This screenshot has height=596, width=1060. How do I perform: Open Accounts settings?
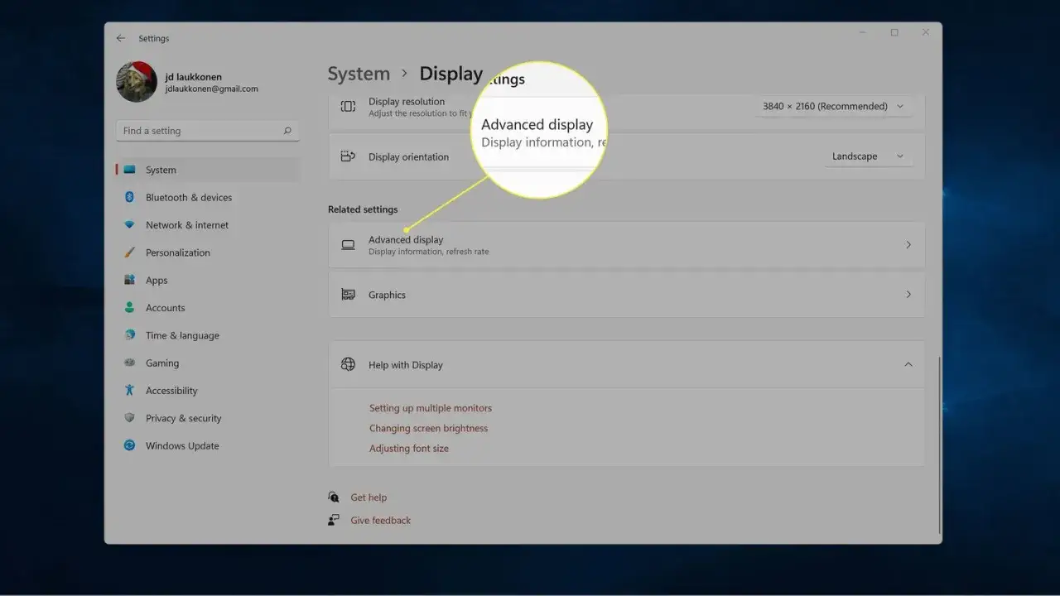[208, 308]
